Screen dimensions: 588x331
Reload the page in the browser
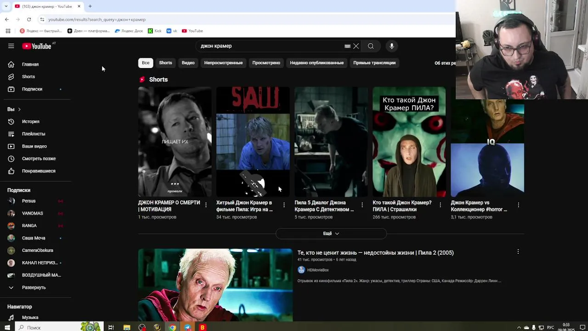29,19
